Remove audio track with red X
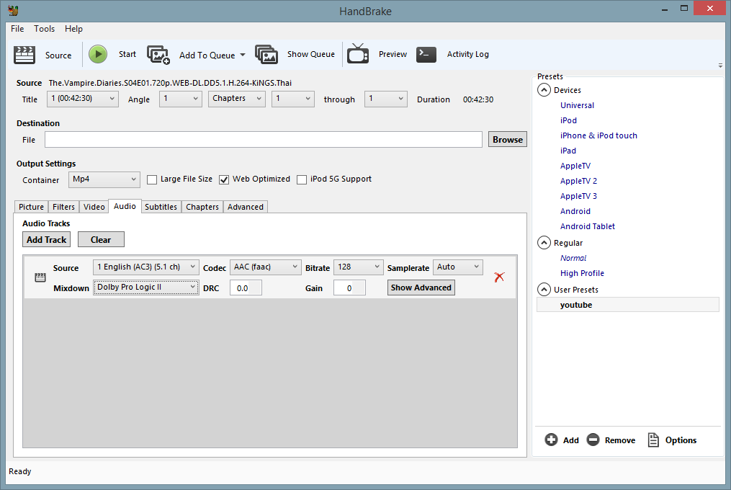 pyautogui.click(x=499, y=277)
